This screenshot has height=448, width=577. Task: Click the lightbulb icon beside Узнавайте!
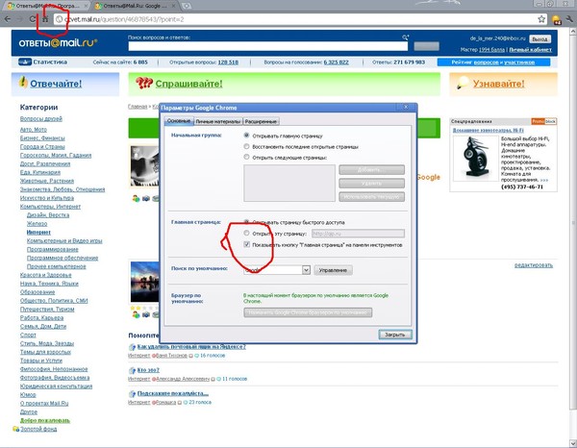[463, 83]
